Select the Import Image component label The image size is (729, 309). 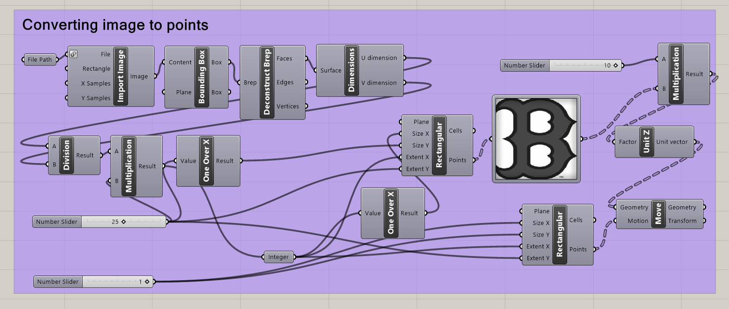coord(121,76)
